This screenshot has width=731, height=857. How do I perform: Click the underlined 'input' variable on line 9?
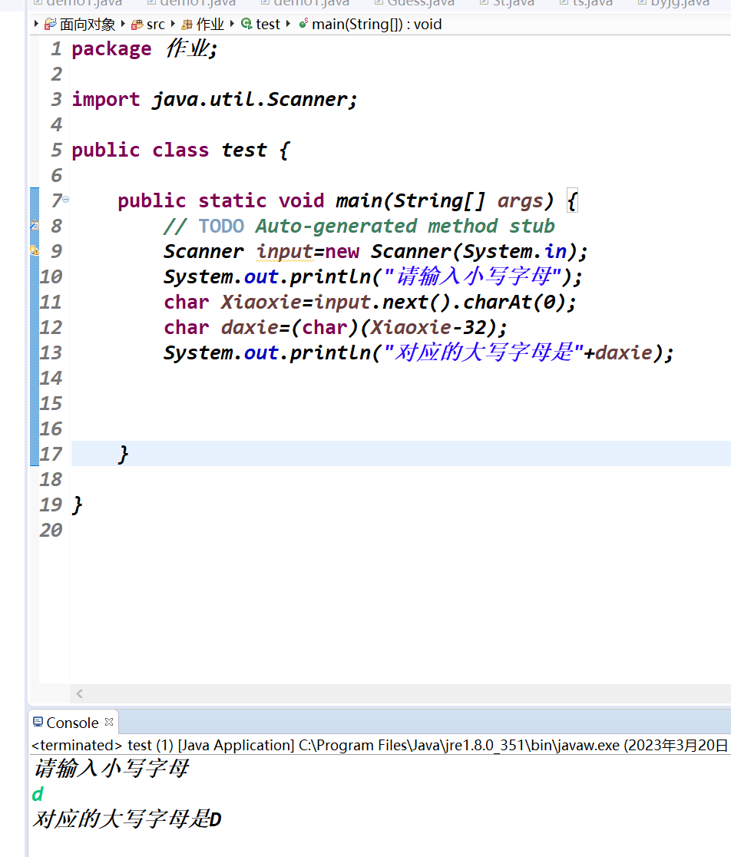click(x=284, y=251)
